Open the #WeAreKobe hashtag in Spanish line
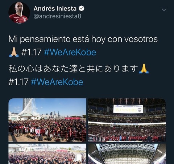The height and width of the screenshot is (164, 174). [x=70, y=52]
